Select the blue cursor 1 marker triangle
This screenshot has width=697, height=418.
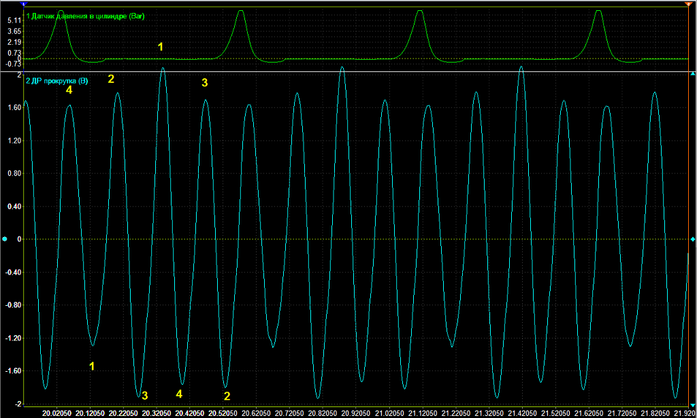23,4
